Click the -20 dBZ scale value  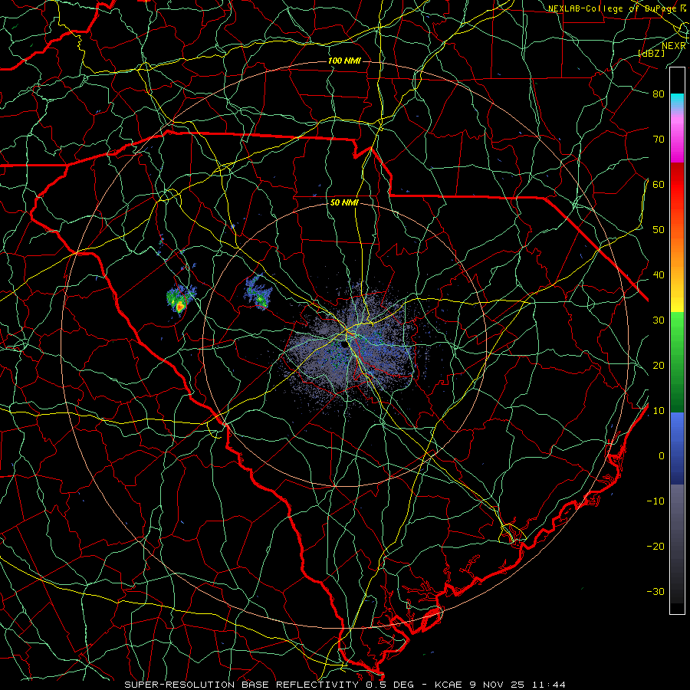[x=655, y=547]
